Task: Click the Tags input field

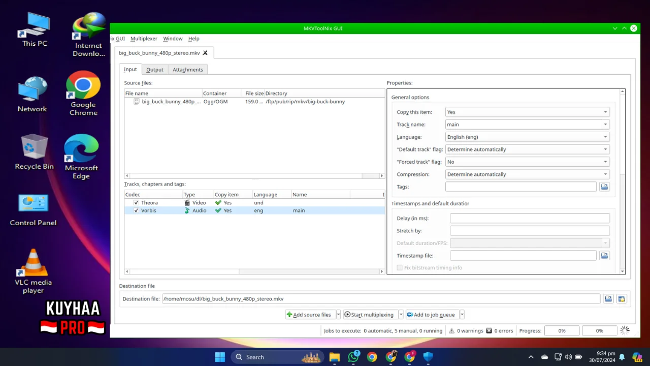Action: click(521, 187)
